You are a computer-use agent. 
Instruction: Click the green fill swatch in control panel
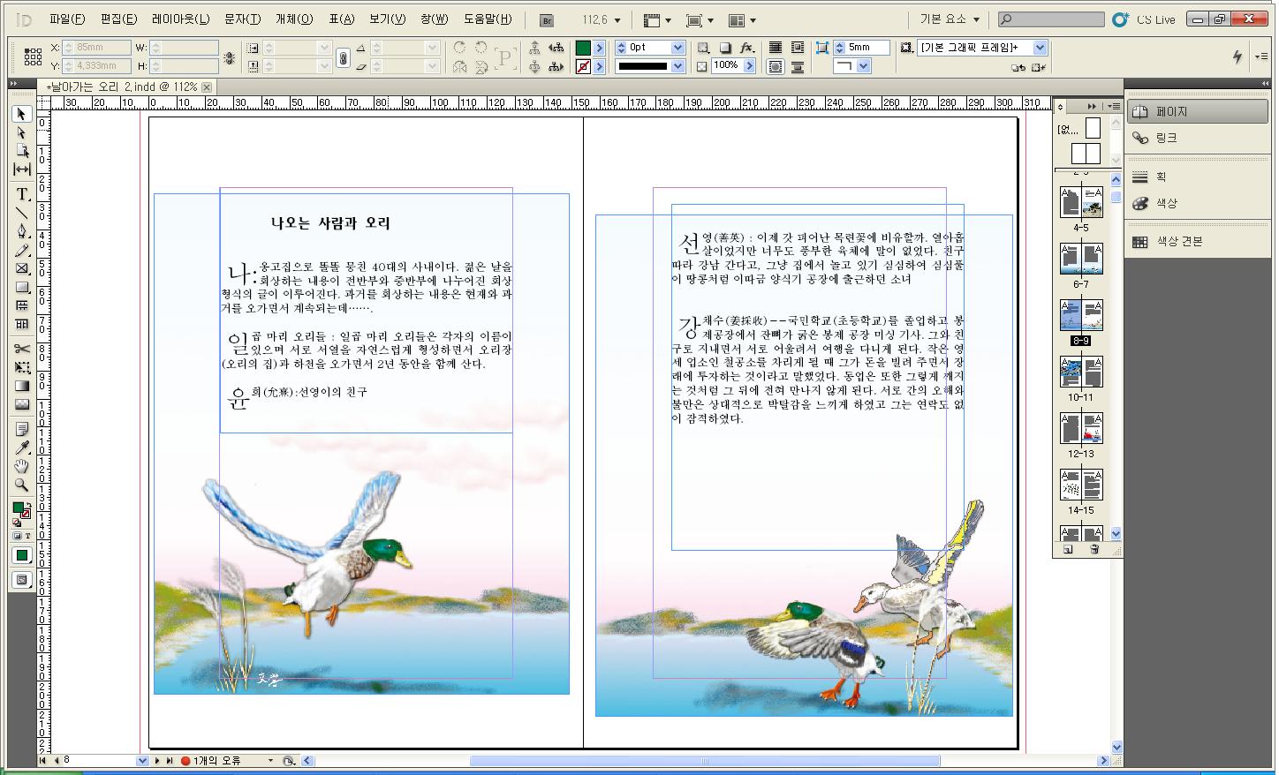[583, 48]
